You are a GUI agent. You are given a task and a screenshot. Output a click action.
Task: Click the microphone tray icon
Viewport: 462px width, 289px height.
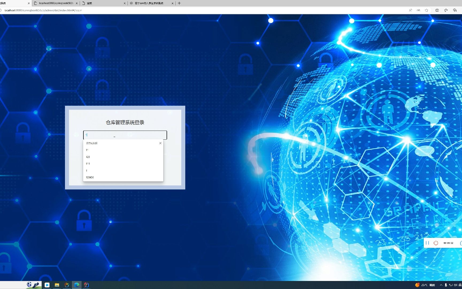click(446, 285)
